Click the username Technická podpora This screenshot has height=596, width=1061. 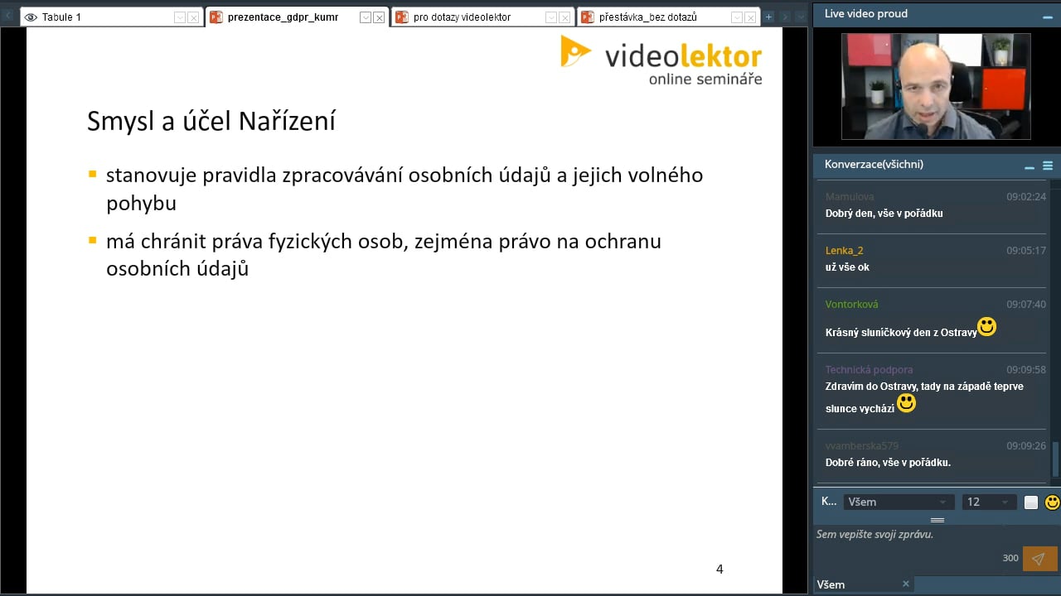coord(869,369)
